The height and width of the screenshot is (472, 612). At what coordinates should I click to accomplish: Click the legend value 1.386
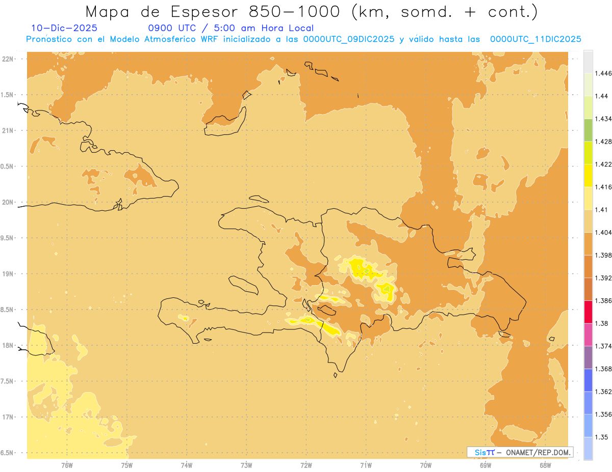[x=604, y=300]
